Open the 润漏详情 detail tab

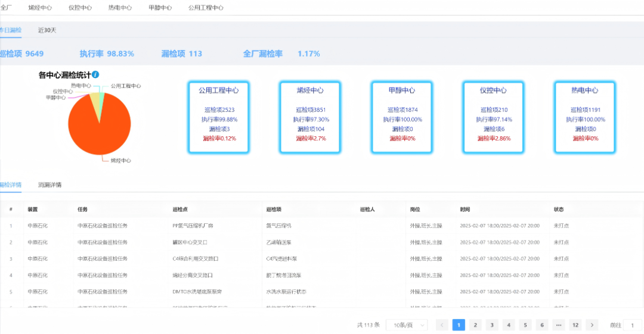[49, 185]
